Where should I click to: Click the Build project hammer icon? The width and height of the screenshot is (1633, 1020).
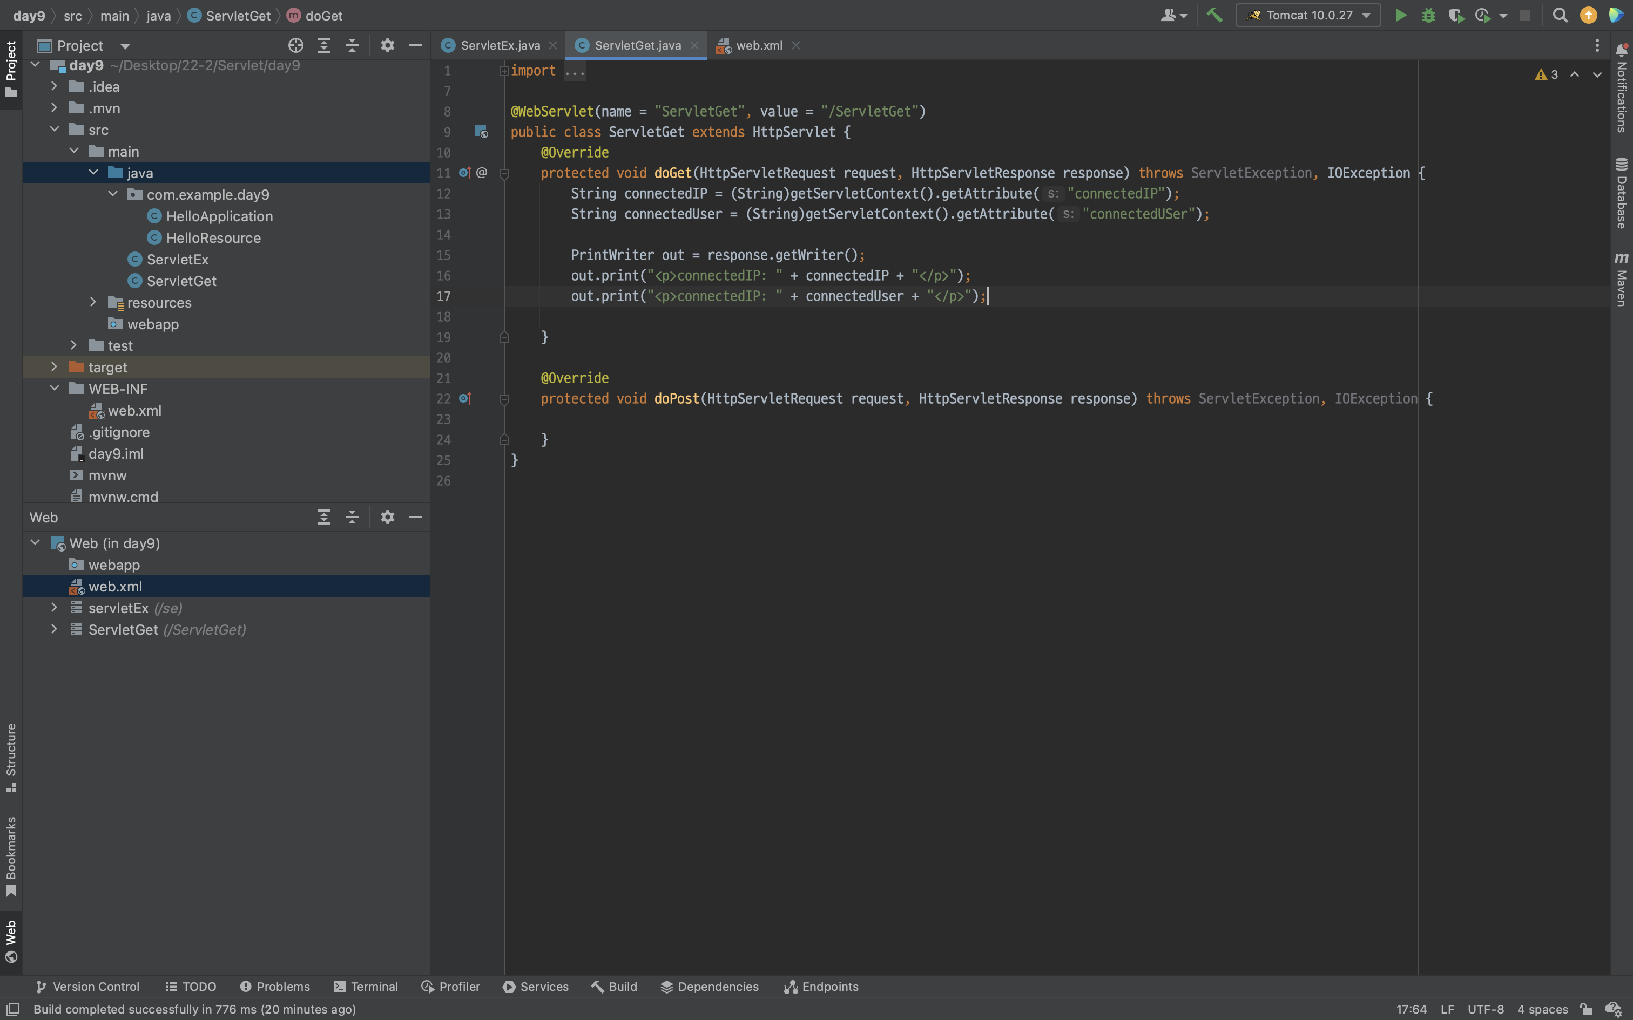click(1214, 16)
